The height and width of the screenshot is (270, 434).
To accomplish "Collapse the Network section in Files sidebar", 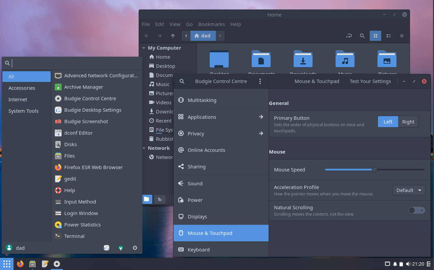I will 144,148.
